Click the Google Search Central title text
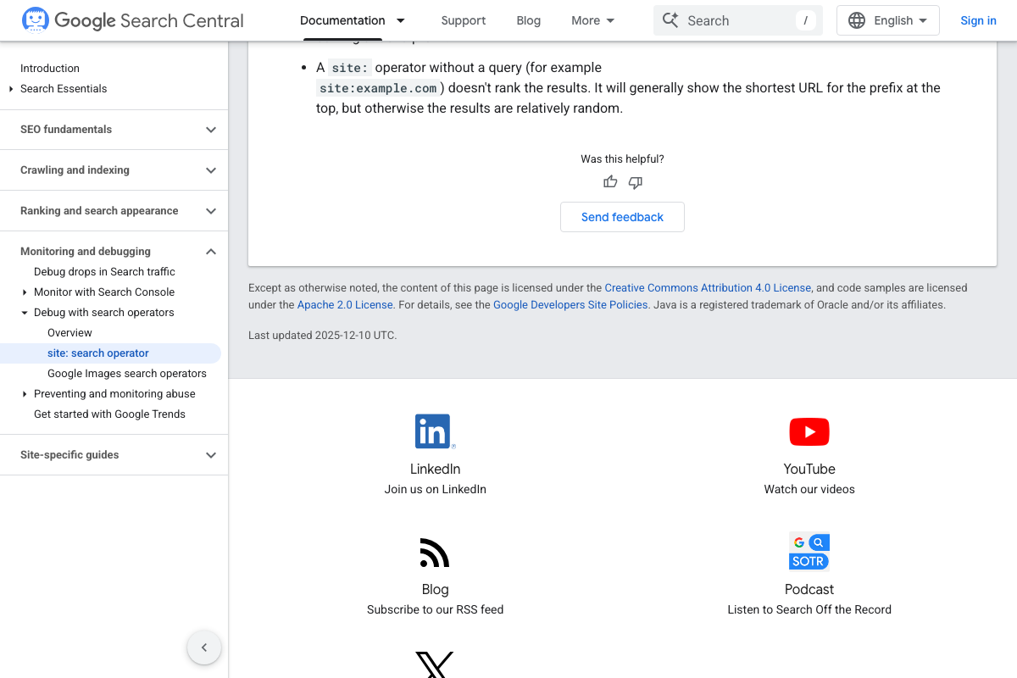The width and height of the screenshot is (1017, 678). [149, 20]
